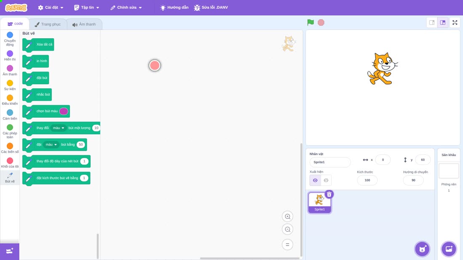The width and height of the screenshot is (463, 260).
Task: Open the add extension button
Action: 10,251
